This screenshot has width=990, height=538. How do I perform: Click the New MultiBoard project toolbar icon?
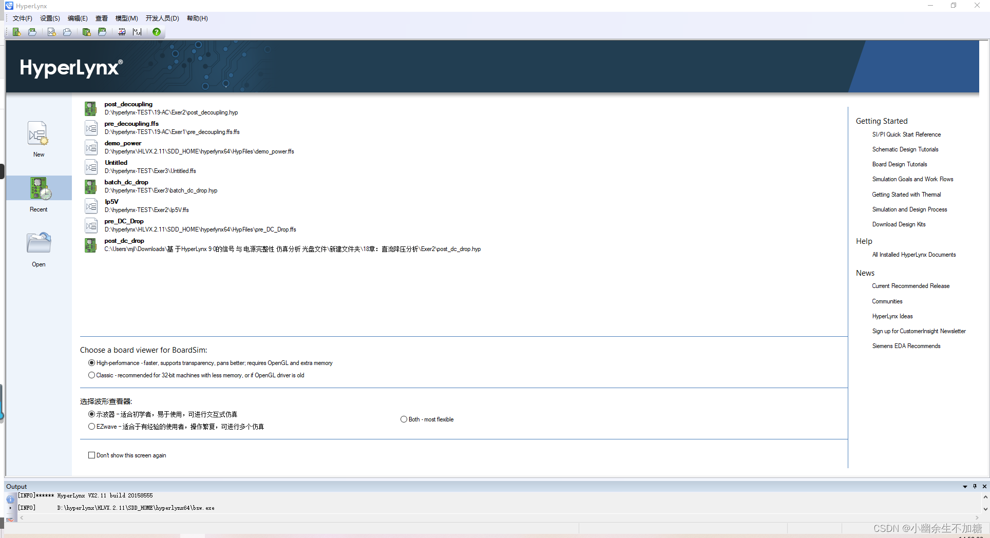click(x=86, y=32)
